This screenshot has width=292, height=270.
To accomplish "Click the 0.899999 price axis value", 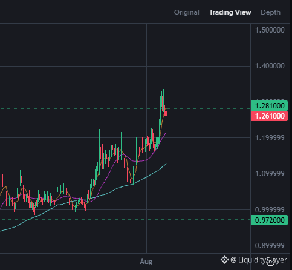I will click(x=270, y=246).
